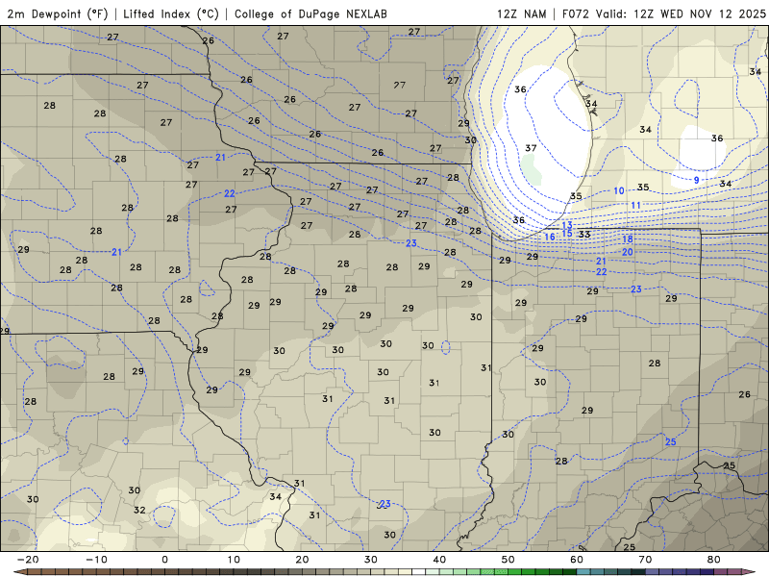Click 'F072 Valid: 12Z WED NOV 12 2025'
Screen dimensions: 769x577
pyautogui.click(x=663, y=13)
